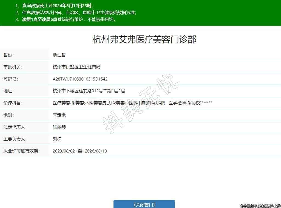Click the approving authority 杭州市拱墅区卫生健康局
The width and height of the screenshot is (281, 208).
(76, 67)
